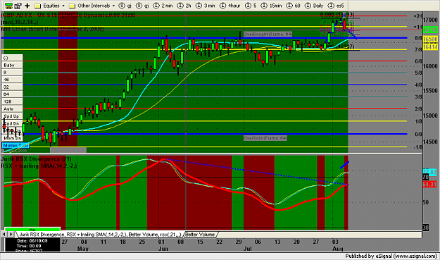This screenshot has height=260, width=440.
Task: Set Murrey frame to 8
Action: click(12, 73)
